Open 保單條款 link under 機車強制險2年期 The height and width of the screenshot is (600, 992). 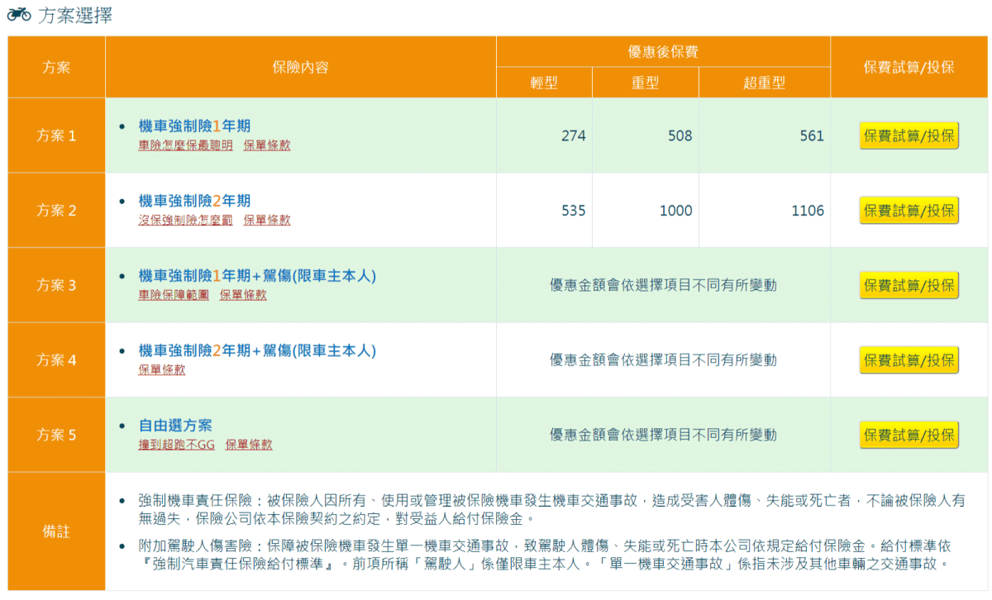click(267, 220)
